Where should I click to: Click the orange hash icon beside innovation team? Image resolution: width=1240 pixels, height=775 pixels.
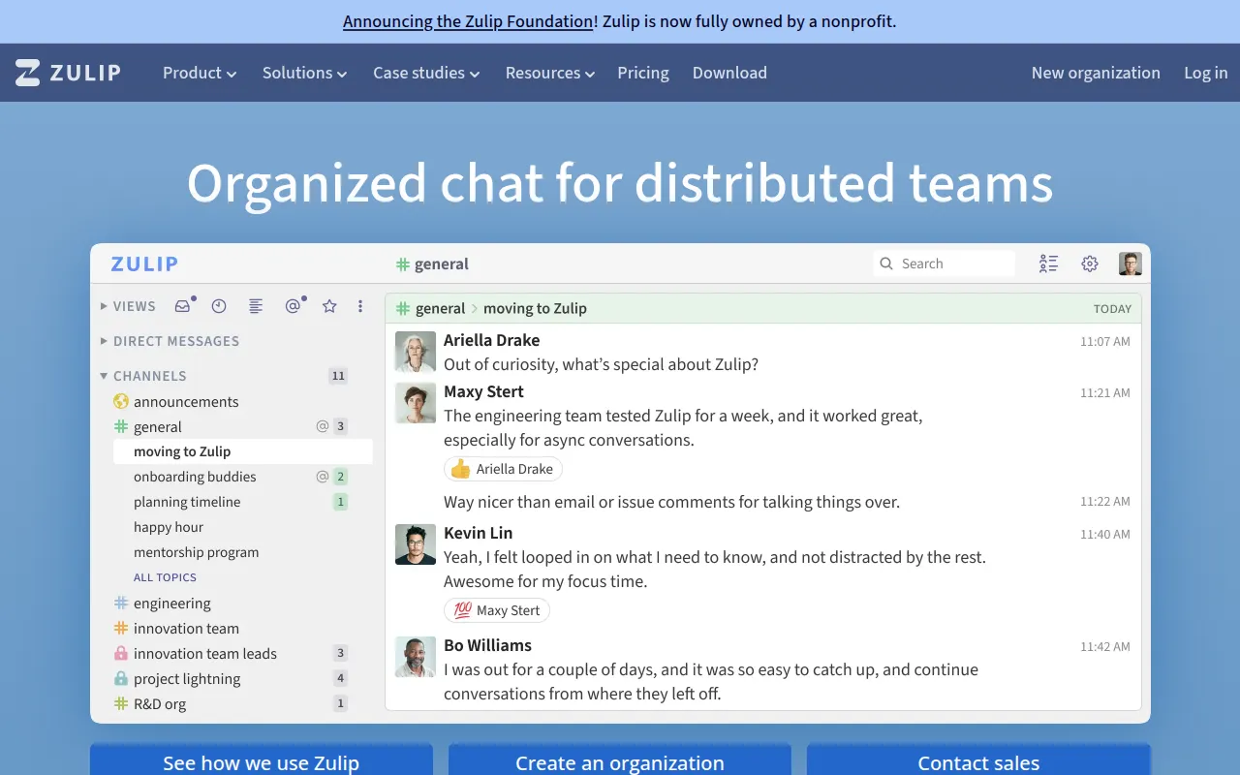[x=121, y=628]
